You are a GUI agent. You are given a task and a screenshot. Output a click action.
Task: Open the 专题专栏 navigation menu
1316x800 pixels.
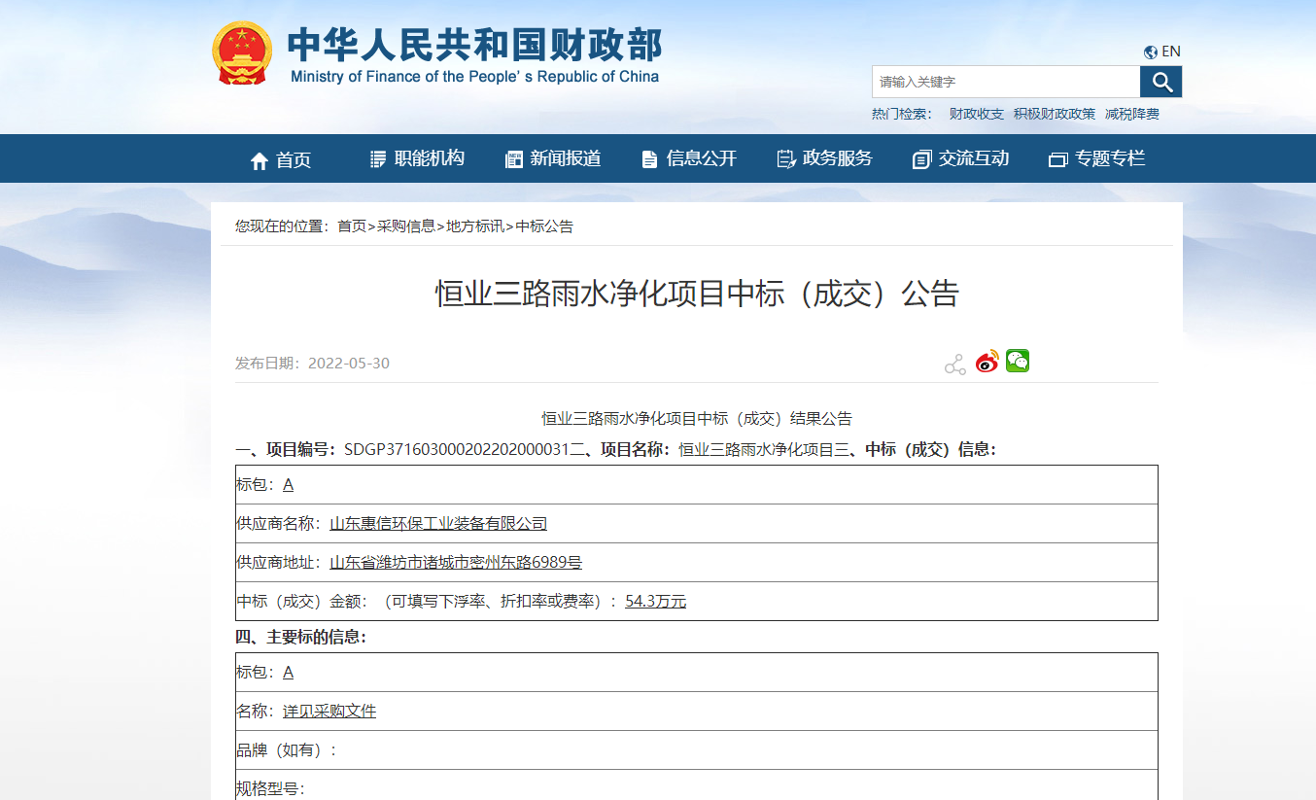1097,158
